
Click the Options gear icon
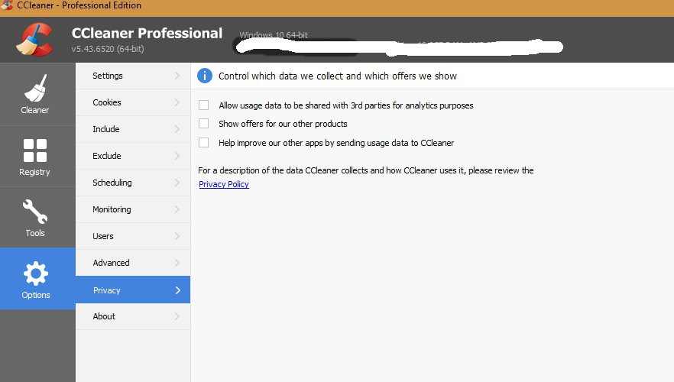[x=35, y=273]
